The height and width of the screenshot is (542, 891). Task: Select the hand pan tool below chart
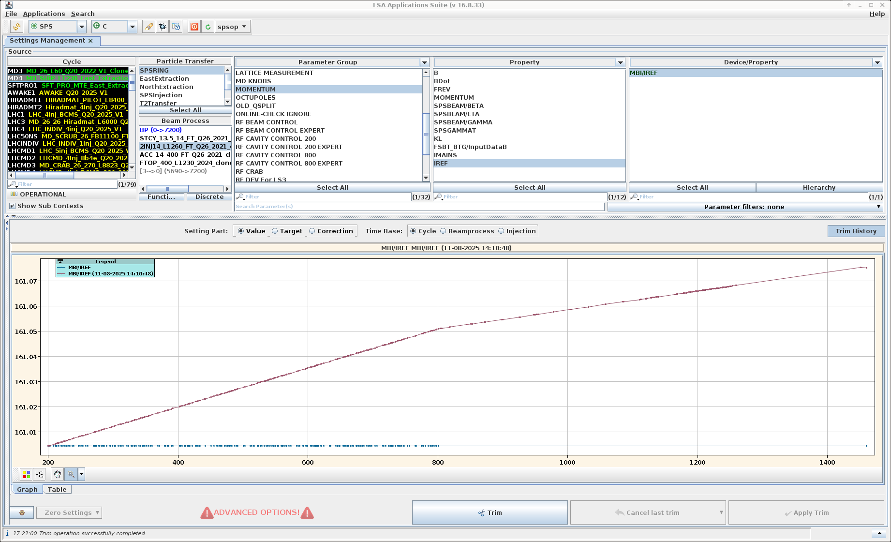click(x=58, y=474)
